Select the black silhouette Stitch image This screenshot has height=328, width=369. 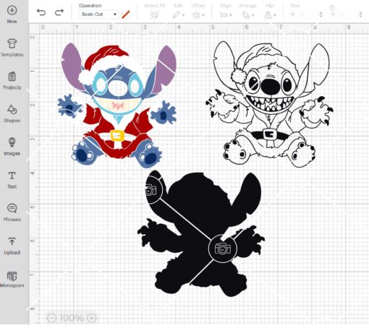tap(201, 233)
